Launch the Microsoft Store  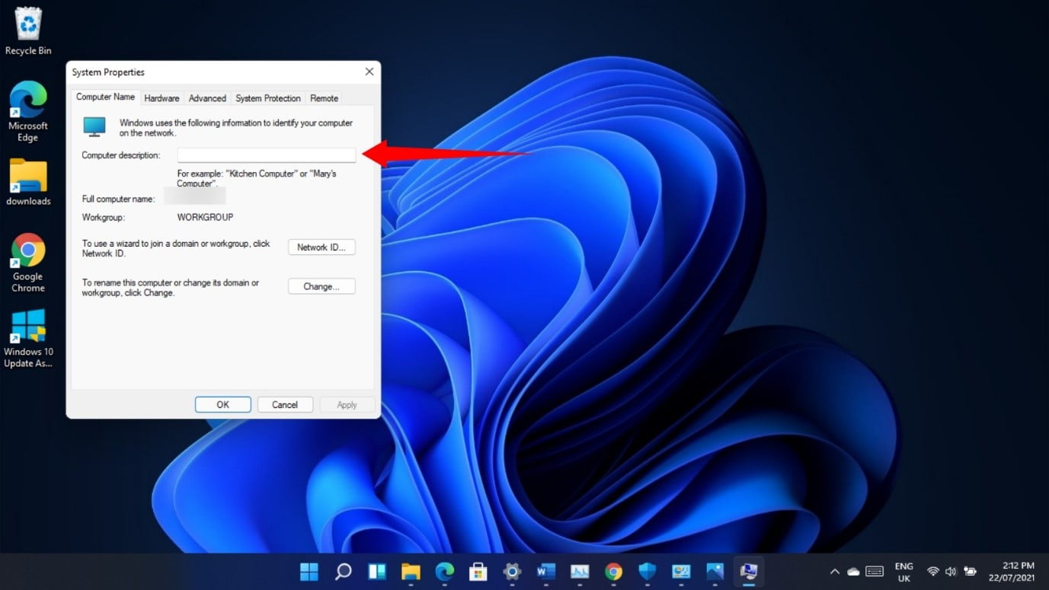pos(478,572)
